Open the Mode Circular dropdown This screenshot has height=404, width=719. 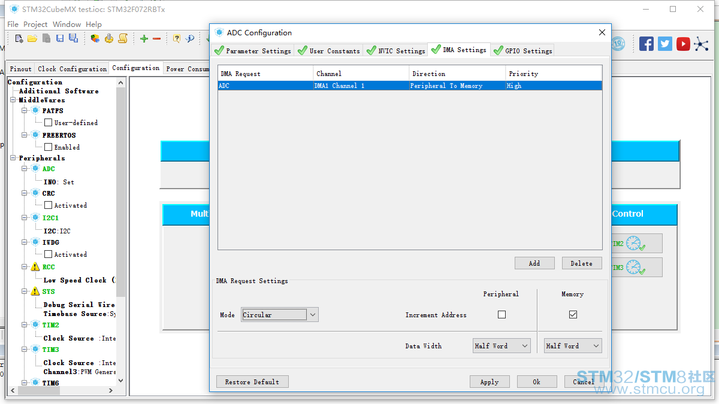[280, 314]
